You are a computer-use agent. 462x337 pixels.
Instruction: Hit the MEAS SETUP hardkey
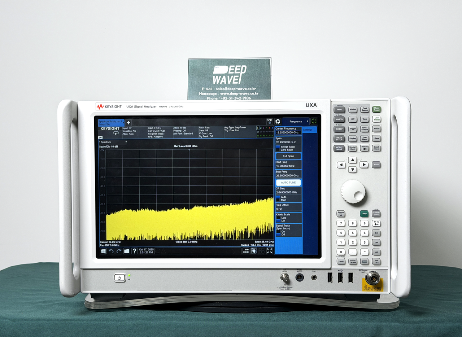coord(339,139)
